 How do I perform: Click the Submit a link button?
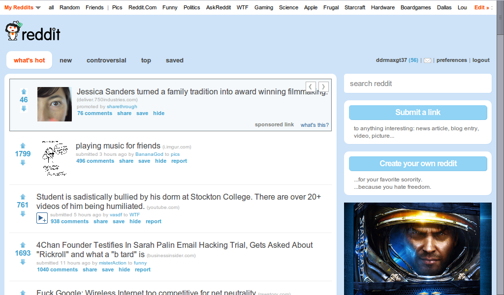(x=418, y=113)
